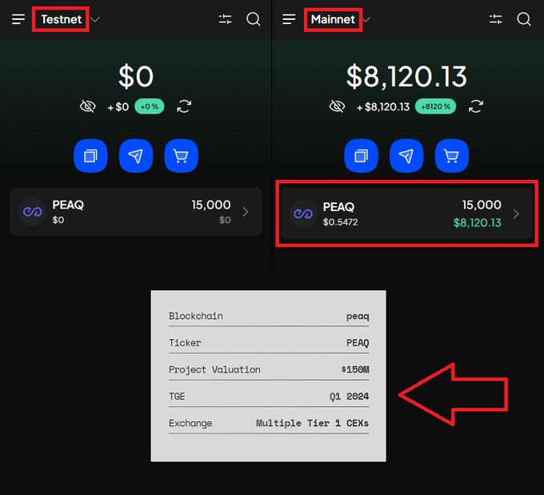Refresh balance in Mainnet wallet
Screen dimensions: 544x495
point(476,106)
